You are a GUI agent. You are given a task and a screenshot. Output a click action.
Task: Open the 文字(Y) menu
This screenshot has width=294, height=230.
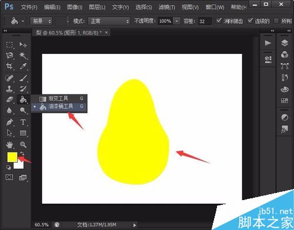pyautogui.click(x=121, y=7)
